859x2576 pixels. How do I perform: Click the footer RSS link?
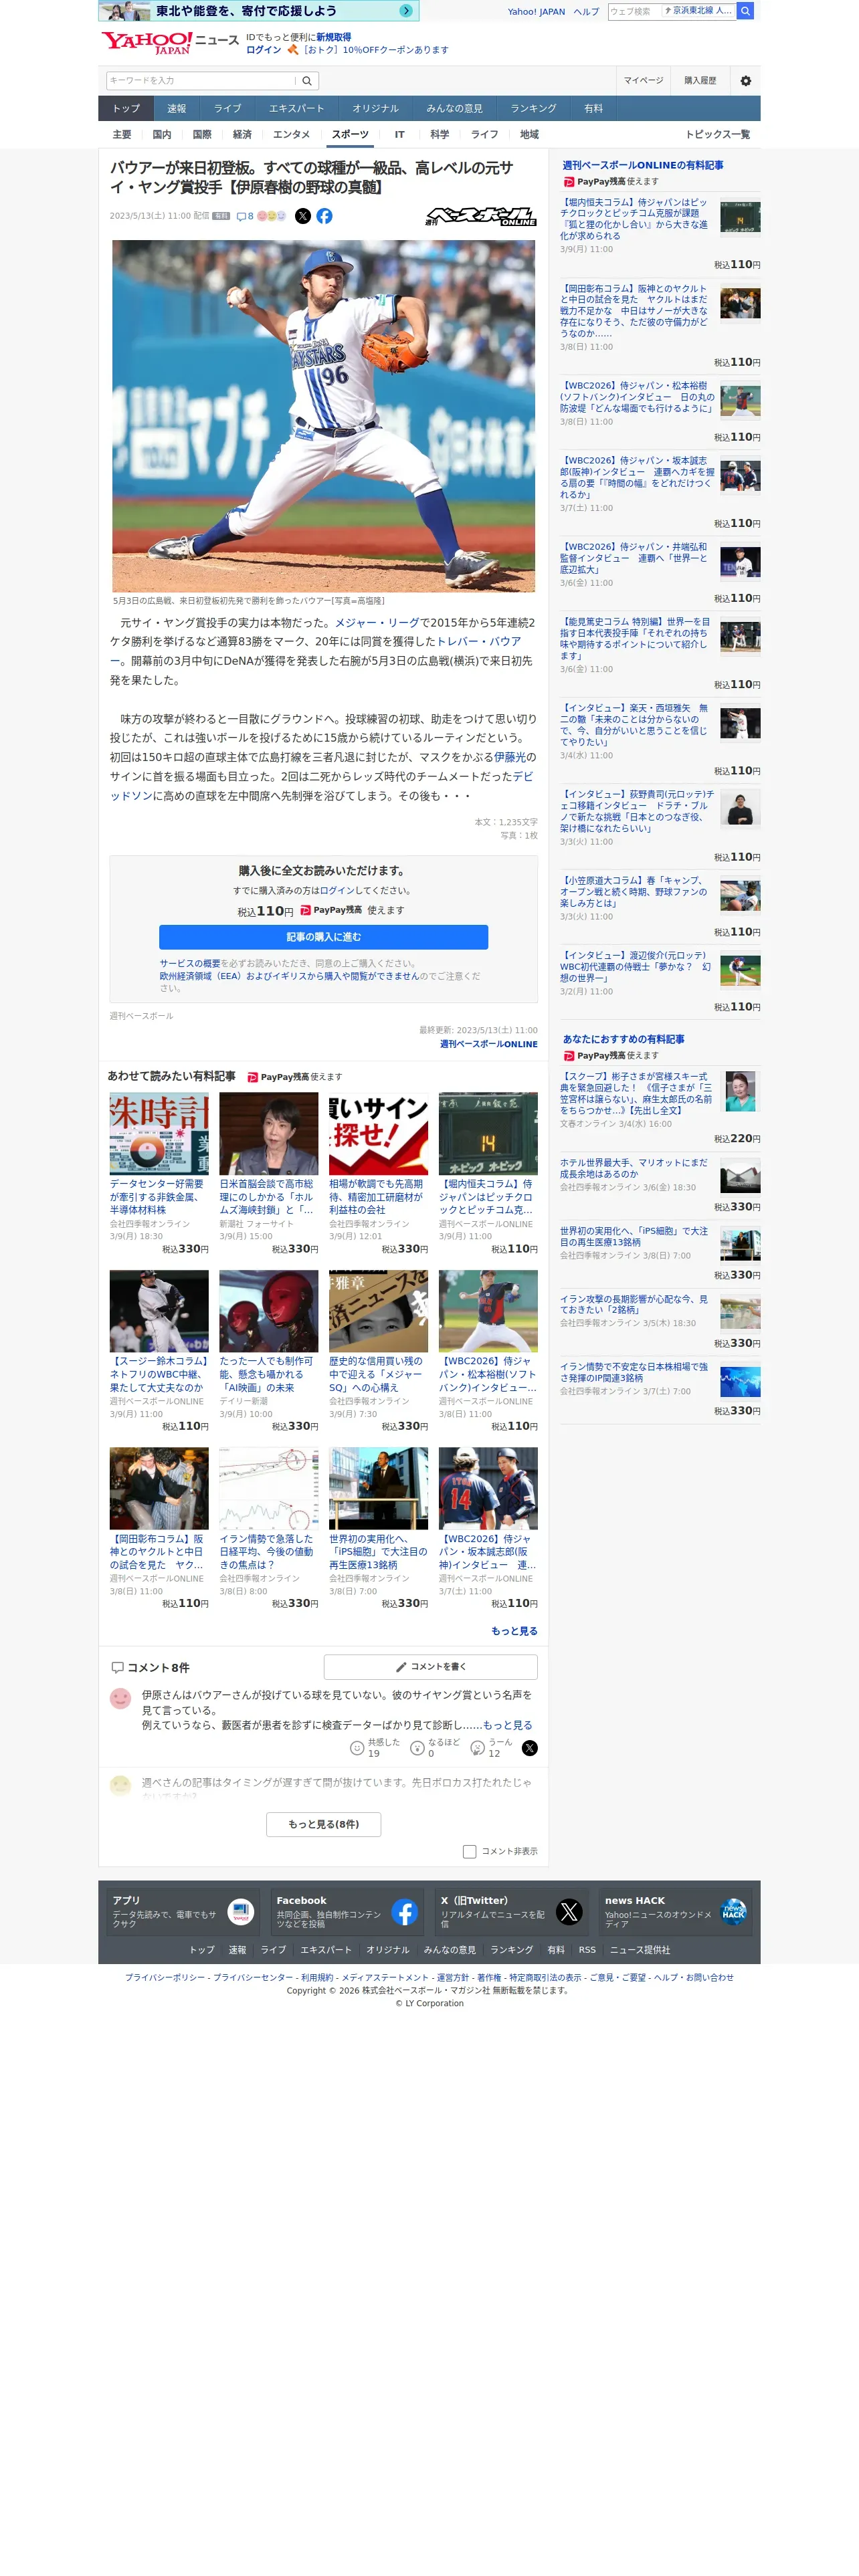(x=587, y=1949)
